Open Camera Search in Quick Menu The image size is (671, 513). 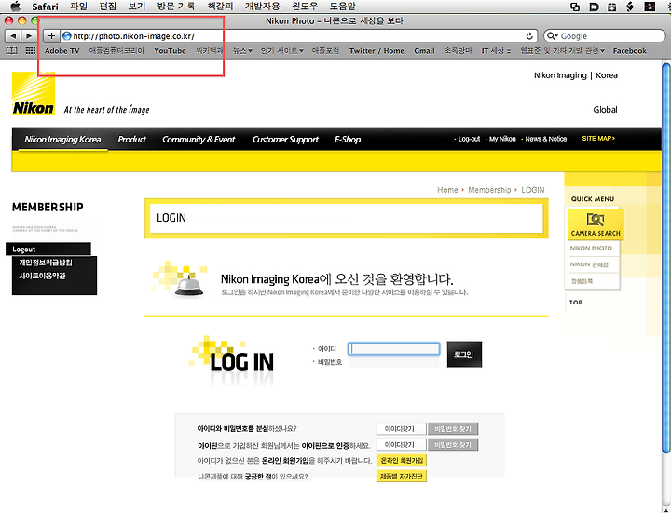click(596, 224)
